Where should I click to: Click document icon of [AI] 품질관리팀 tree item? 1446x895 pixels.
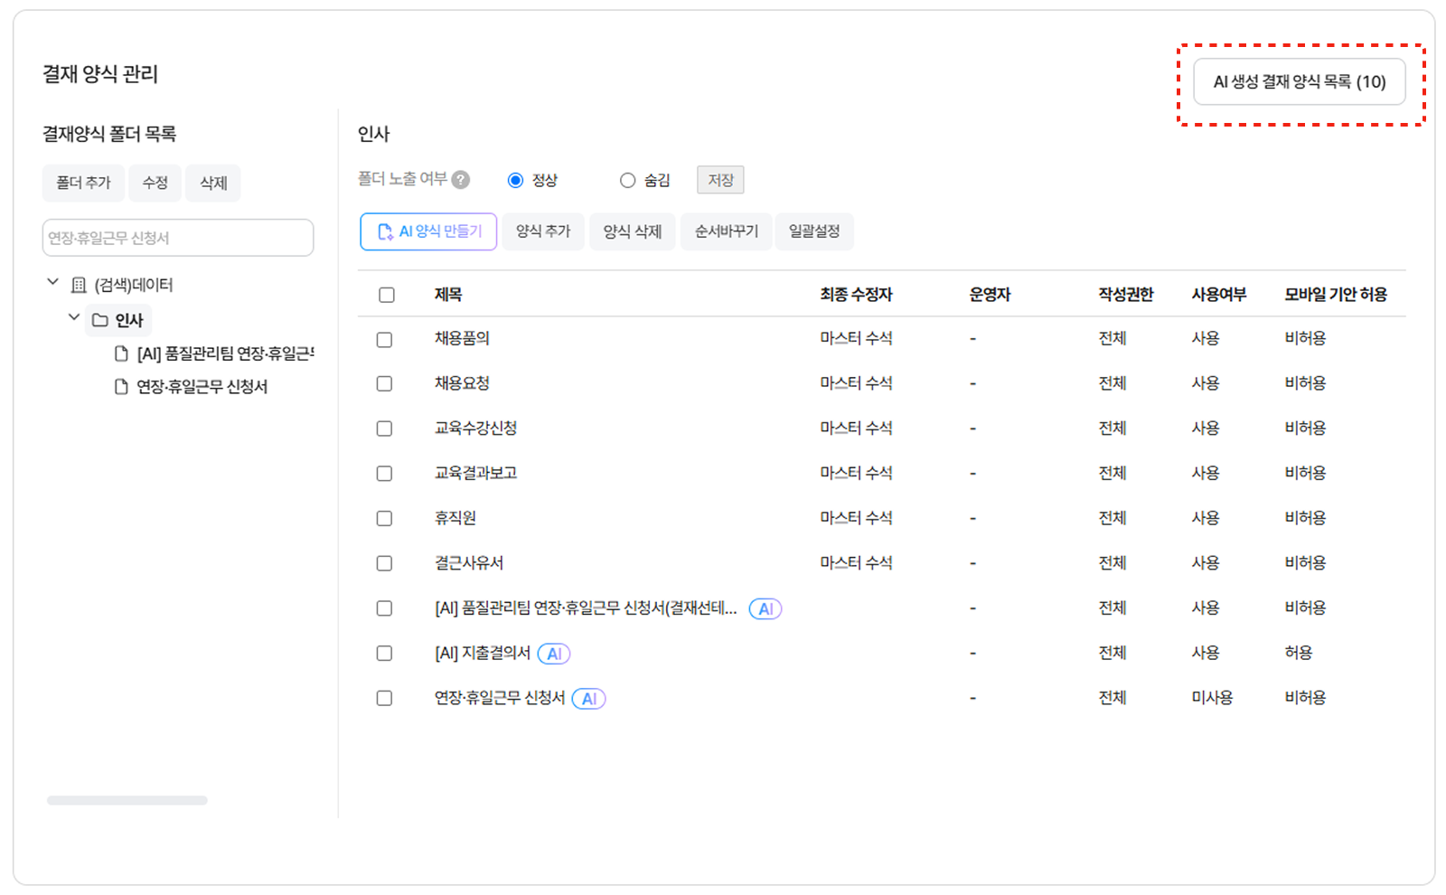(x=121, y=353)
